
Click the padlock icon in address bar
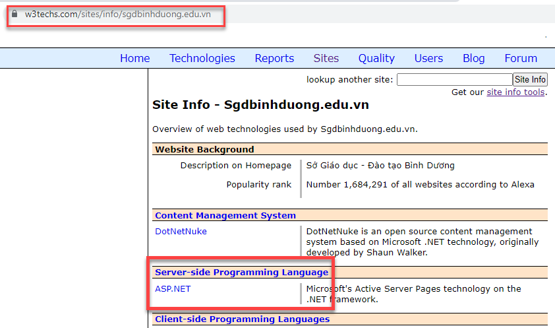15,14
